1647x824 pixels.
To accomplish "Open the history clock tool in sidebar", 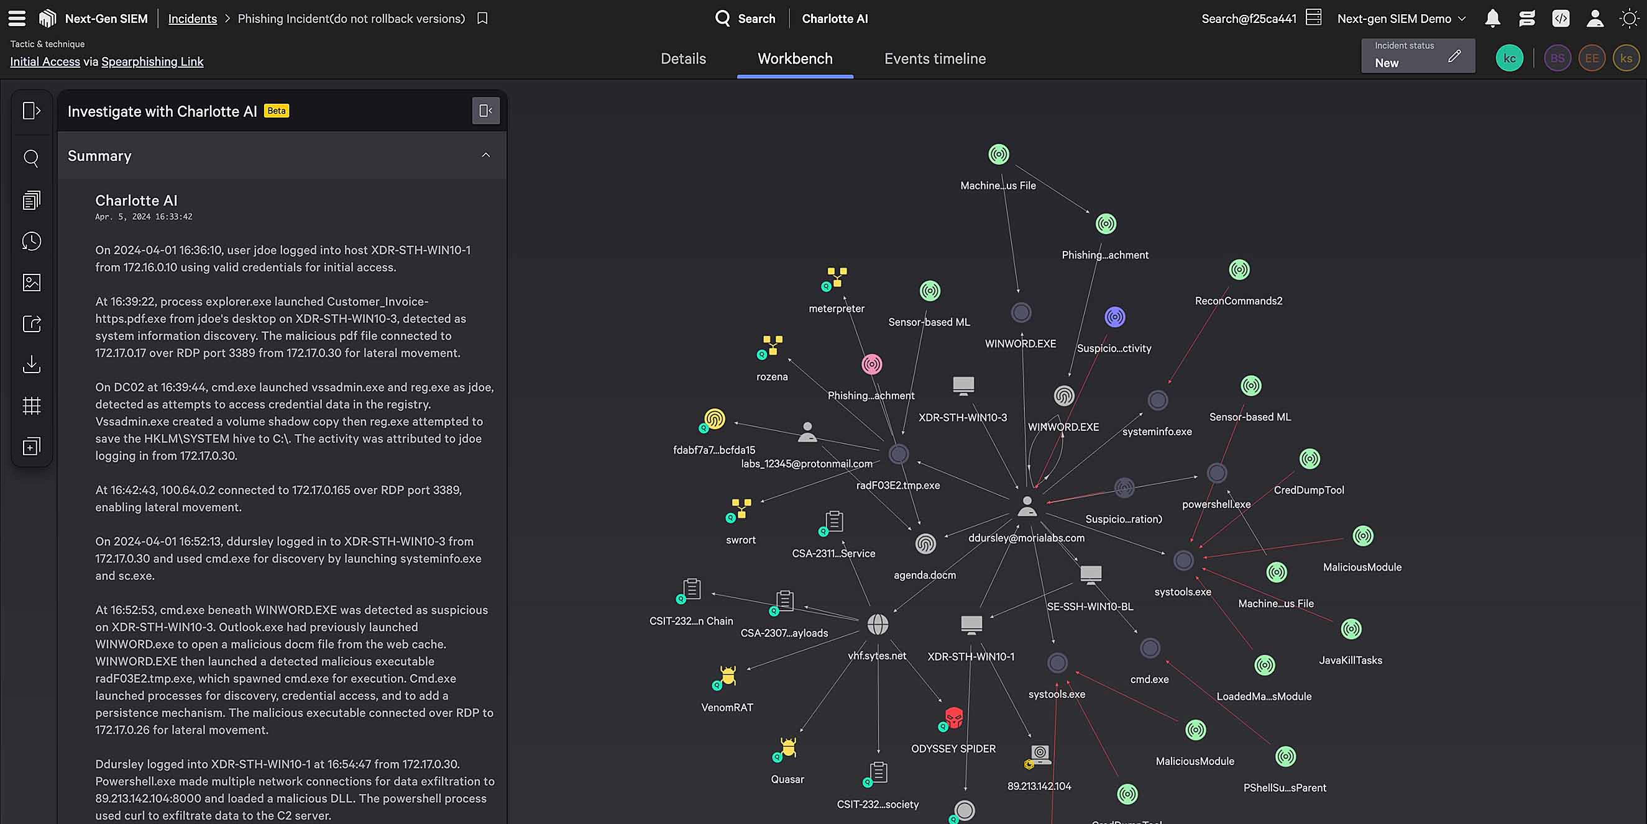I will click(x=31, y=241).
